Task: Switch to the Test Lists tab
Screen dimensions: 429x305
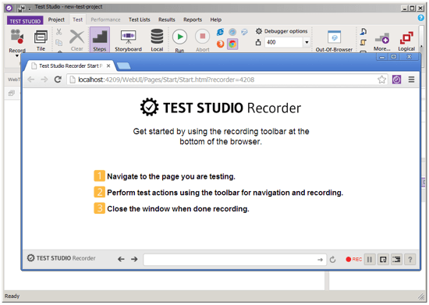Action: click(x=140, y=20)
